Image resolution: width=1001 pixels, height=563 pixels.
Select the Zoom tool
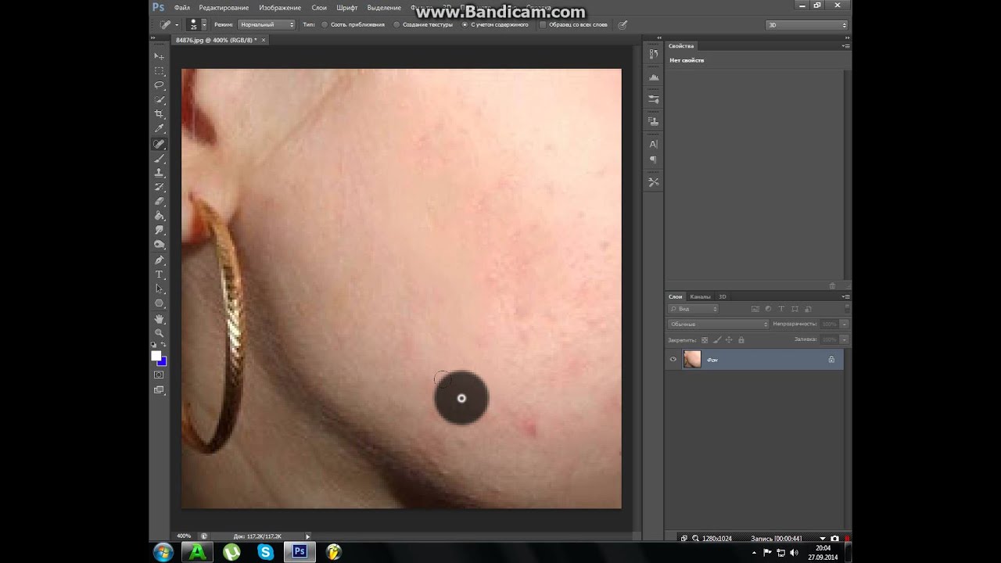point(159,333)
